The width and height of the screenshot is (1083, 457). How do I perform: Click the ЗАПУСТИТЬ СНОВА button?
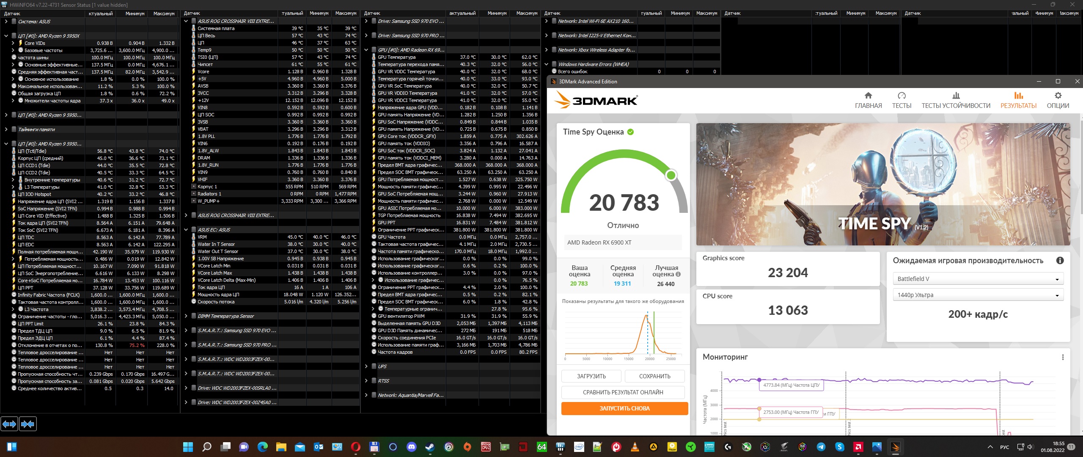point(624,408)
